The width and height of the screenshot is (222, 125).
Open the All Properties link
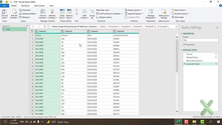189,45
